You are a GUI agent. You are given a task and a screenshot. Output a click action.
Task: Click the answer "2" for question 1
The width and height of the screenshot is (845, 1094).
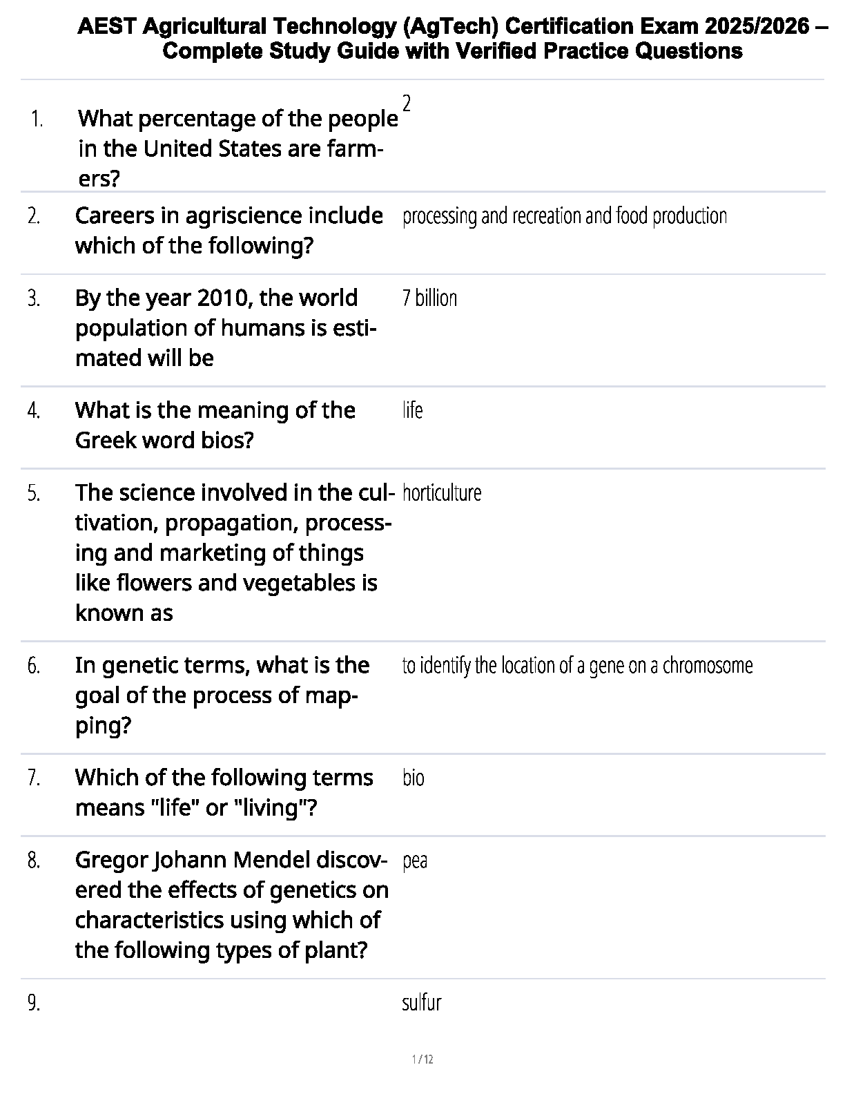pyautogui.click(x=407, y=104)
